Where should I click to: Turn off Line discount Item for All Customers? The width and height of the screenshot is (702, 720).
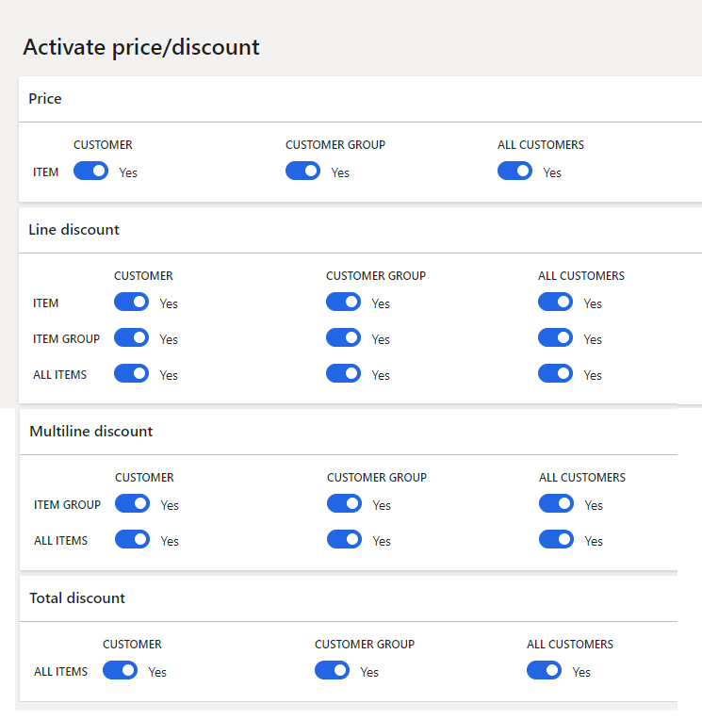tap(556, 303)
